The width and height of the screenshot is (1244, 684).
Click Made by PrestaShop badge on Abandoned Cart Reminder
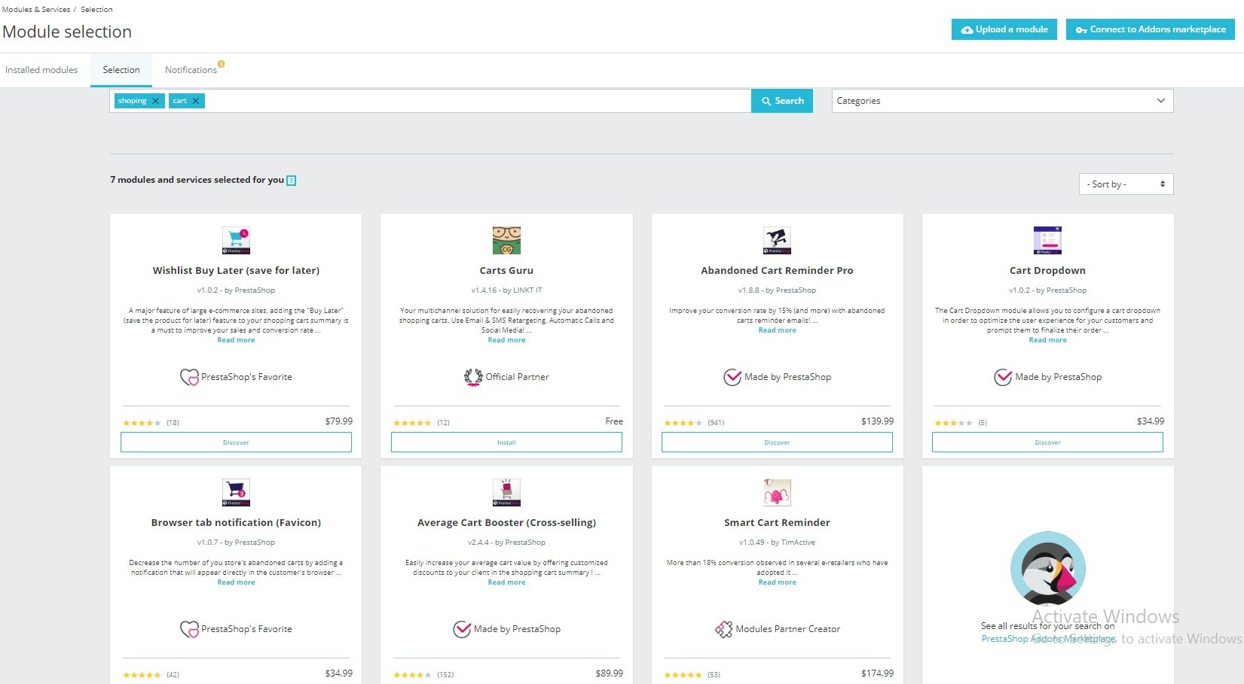(x=777, y=377)
